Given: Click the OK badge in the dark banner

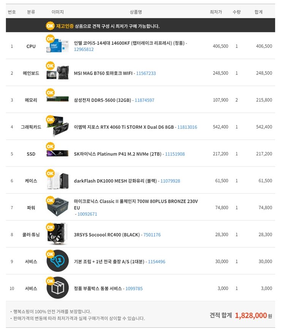Looking at the screenshot, I should [x=50, y=26].
